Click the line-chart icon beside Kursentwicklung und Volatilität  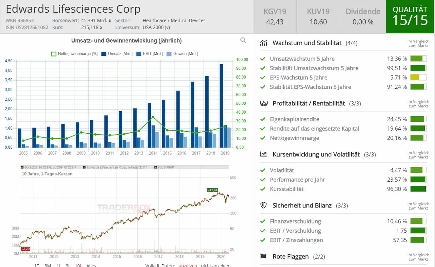point(264,154)
